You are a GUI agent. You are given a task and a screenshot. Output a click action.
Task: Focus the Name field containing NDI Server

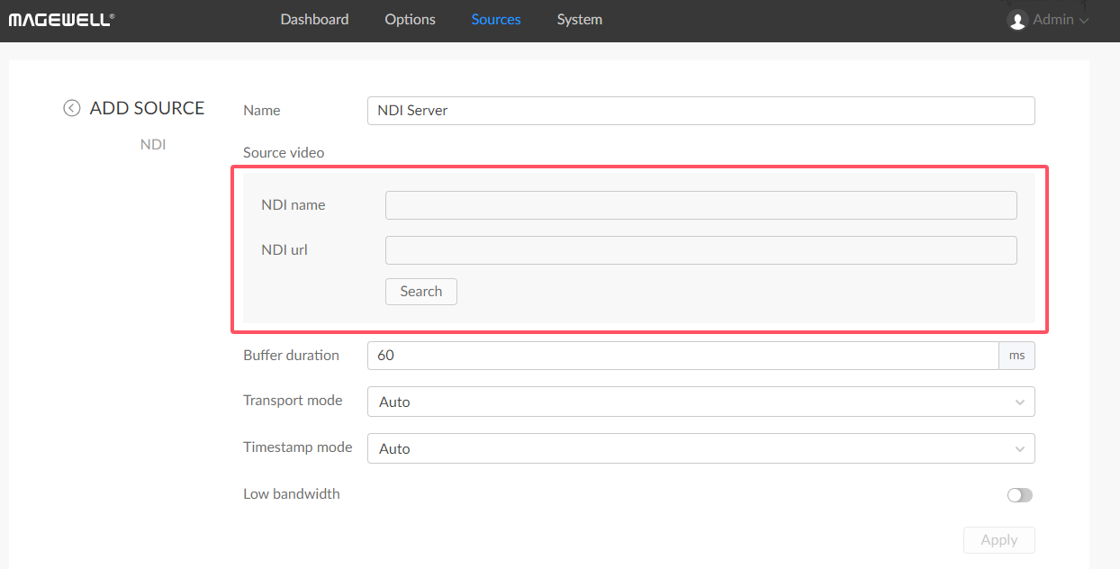pos(700,111)
